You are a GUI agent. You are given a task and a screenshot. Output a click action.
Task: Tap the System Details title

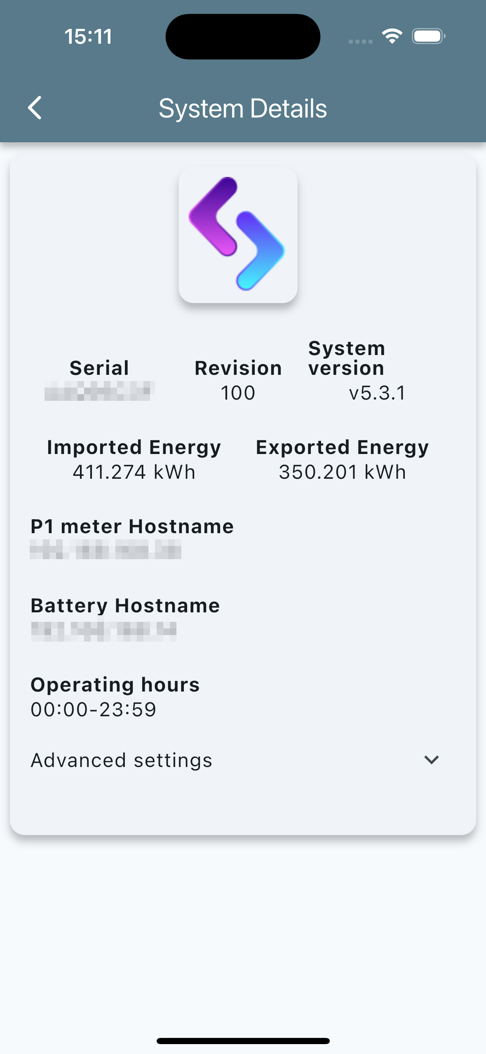243,108
